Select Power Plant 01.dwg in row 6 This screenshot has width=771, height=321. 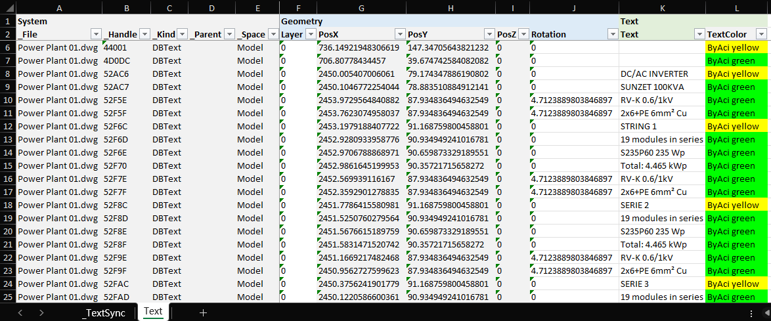tap(59, 47)
